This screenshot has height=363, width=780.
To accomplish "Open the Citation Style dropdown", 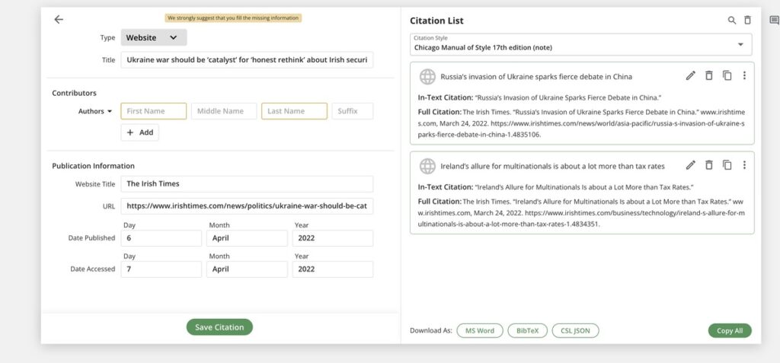I will pyautogui.click(x=580, y=44).
